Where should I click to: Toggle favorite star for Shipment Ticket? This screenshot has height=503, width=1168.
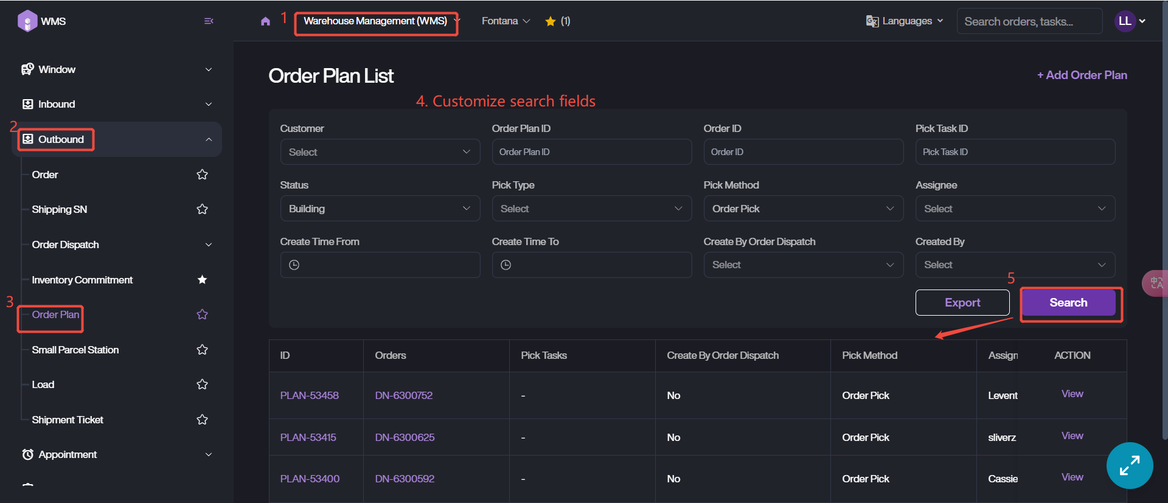pyautogui.click(x=203, y=420)
